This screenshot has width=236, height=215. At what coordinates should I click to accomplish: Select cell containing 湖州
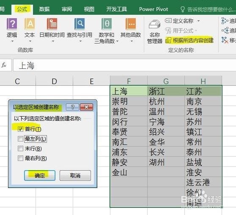point(166,162)
